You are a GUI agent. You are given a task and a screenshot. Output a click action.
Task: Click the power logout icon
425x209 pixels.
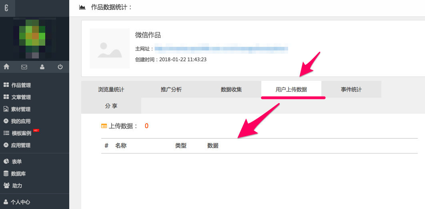pos(60,67)
